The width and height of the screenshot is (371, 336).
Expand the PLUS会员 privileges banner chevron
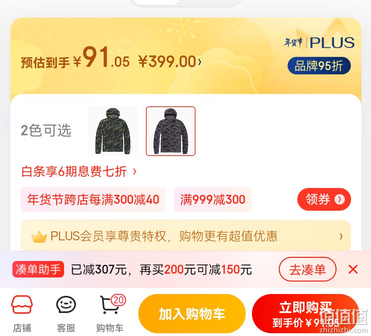click(x=341, y=237)
